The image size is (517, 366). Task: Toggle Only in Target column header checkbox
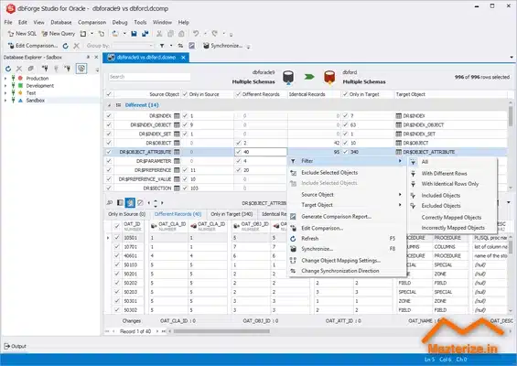pyautogui.click(x=345, y=94)
